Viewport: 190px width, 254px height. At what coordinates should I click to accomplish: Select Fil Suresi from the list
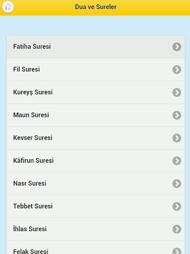[x=96, y=70]
